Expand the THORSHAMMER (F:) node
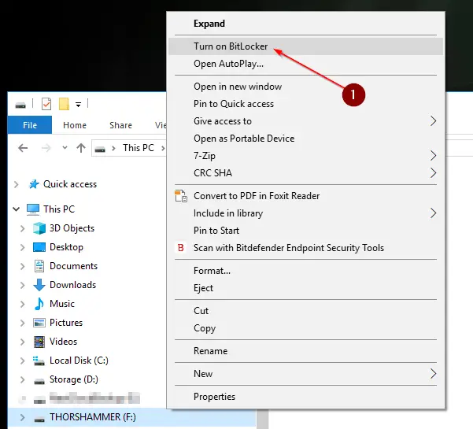The image size is (473, 429). pos(22,417)
